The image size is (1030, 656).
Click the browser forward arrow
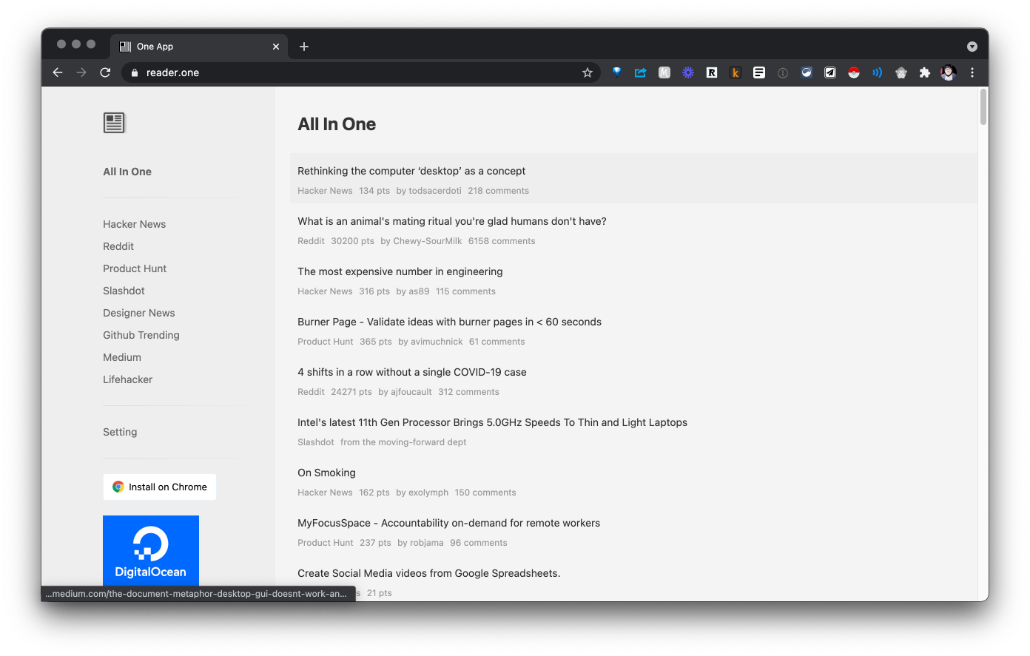[81, 72]
